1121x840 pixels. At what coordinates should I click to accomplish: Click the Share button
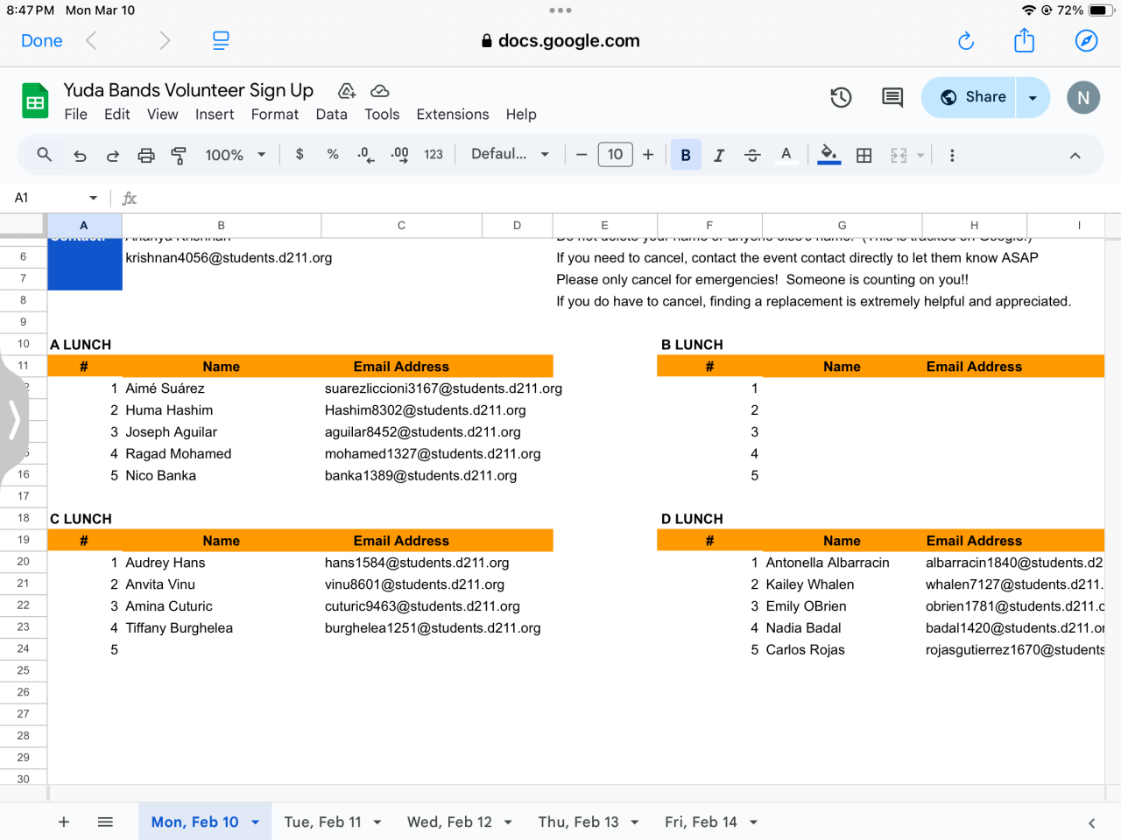click(x=970, y=97)
